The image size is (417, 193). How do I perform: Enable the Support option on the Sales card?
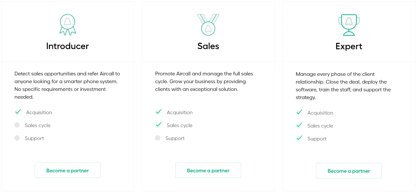158,138
